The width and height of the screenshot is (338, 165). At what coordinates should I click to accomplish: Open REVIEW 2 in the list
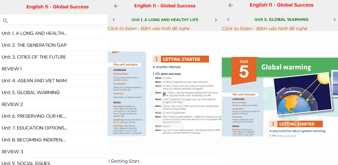point(54,104)
